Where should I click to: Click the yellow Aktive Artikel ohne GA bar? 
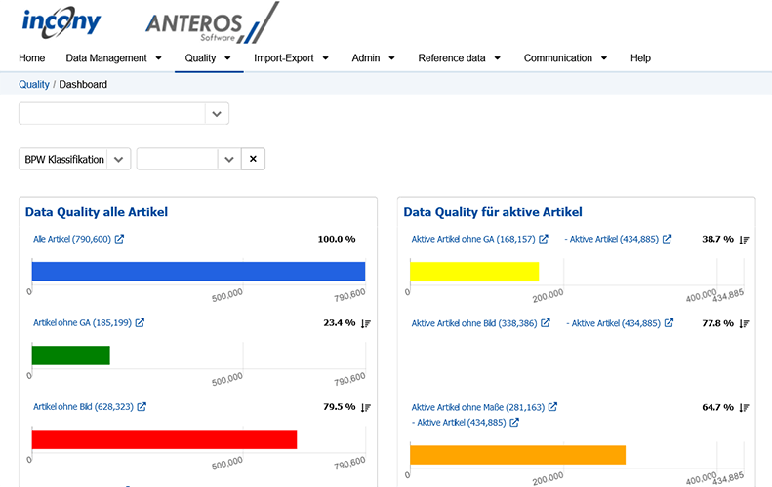point(474,272)
